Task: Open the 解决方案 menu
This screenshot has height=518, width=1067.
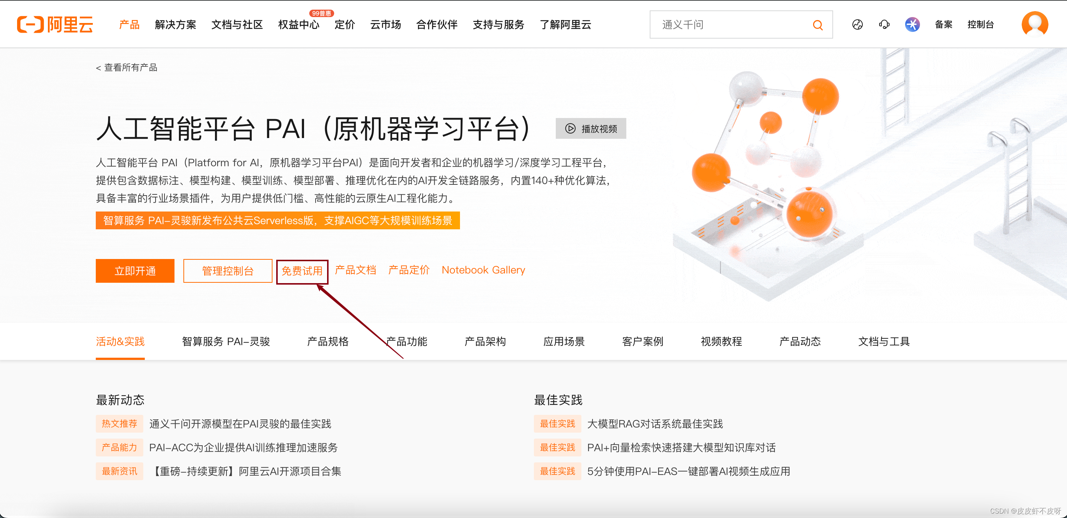Action: [176, 25]
